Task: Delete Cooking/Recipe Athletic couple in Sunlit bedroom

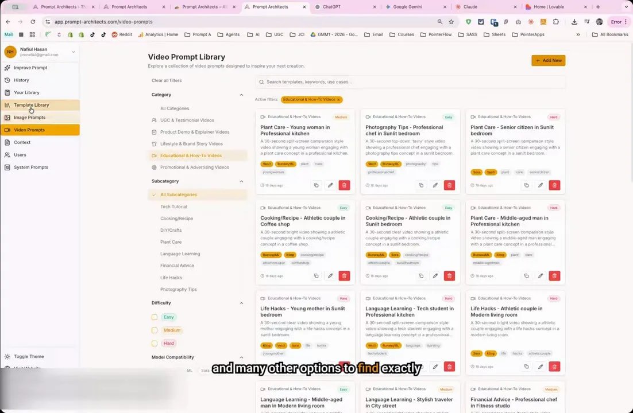Action: coord(449,276)
